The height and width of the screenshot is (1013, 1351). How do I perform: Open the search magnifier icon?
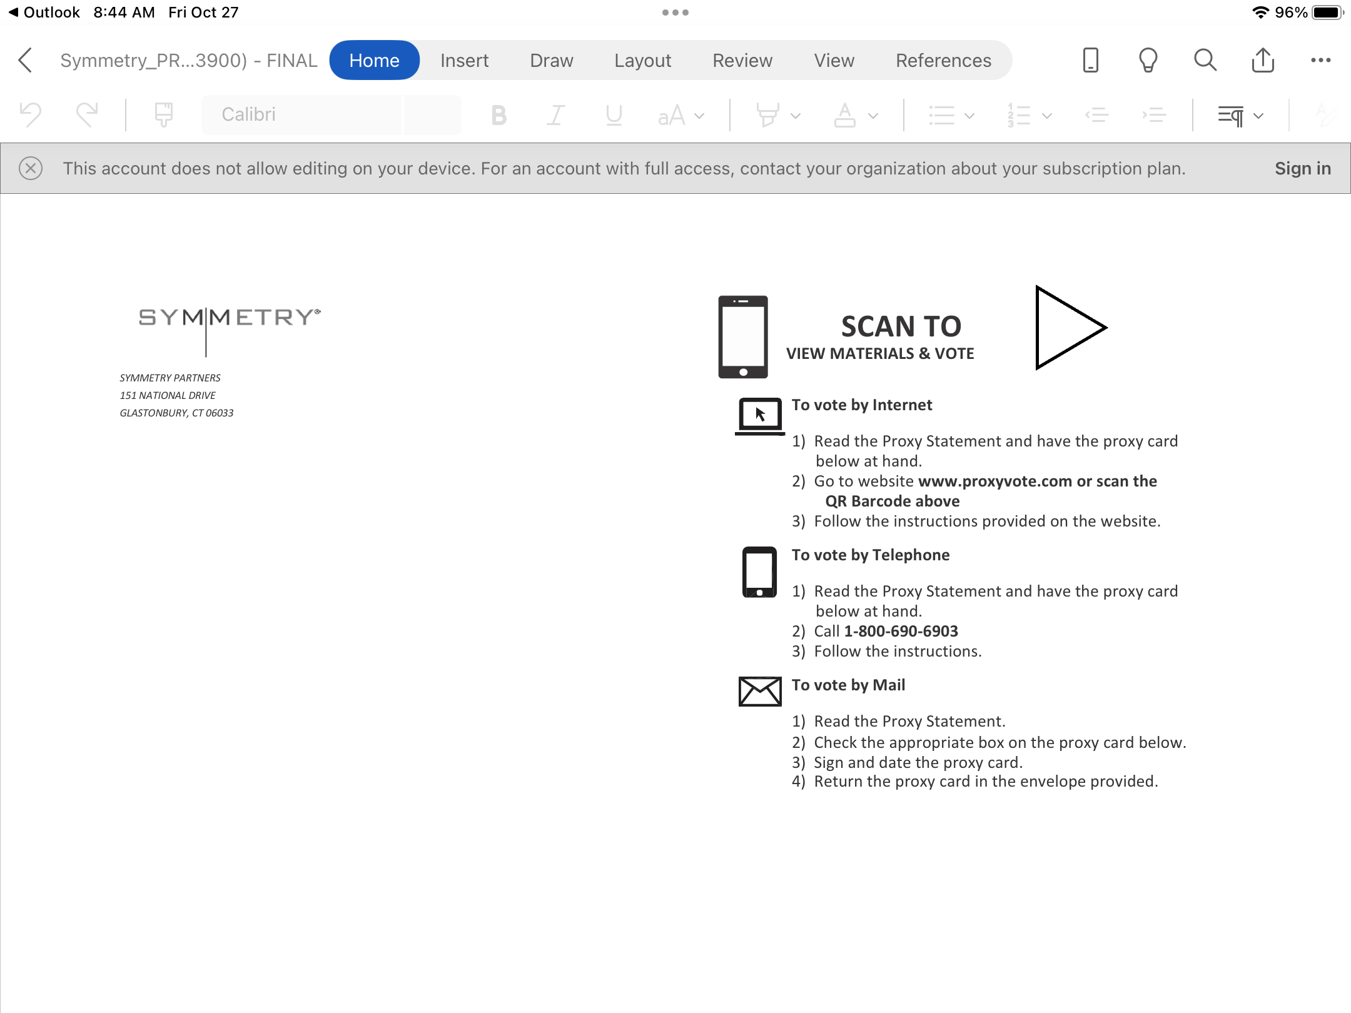1205,61
